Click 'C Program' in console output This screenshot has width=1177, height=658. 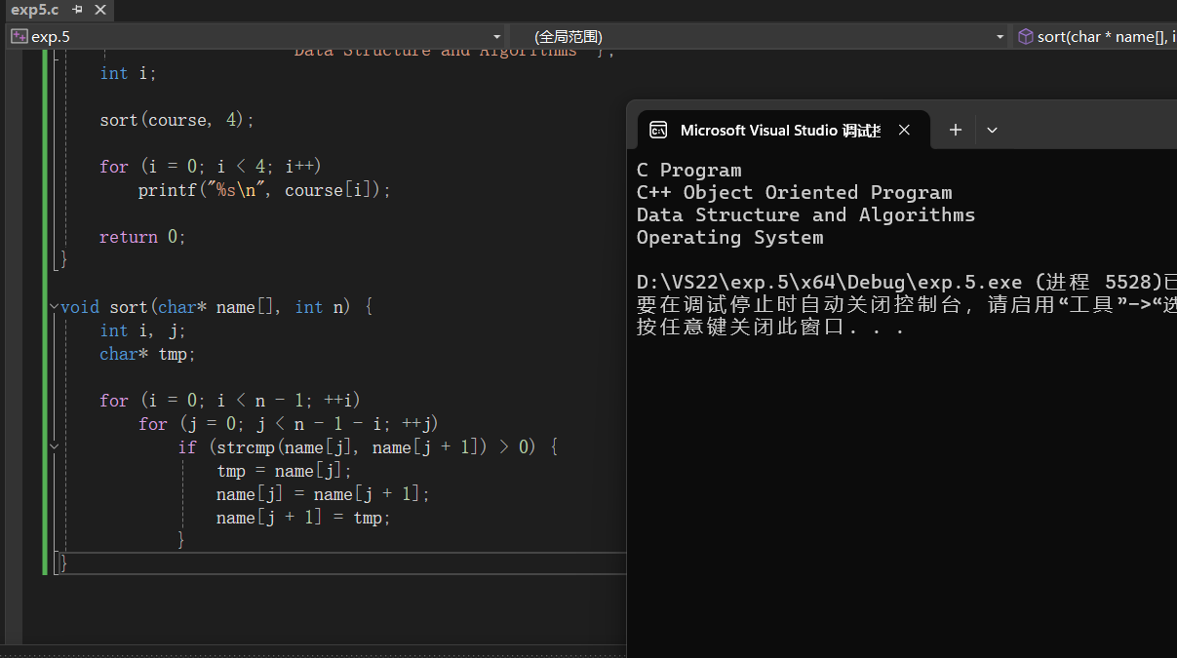tap(688, 171)
